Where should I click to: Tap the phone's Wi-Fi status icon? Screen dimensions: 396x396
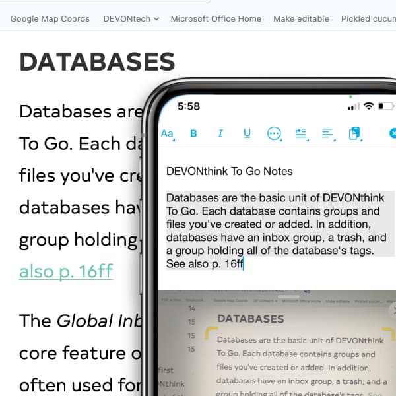[369, 106]
